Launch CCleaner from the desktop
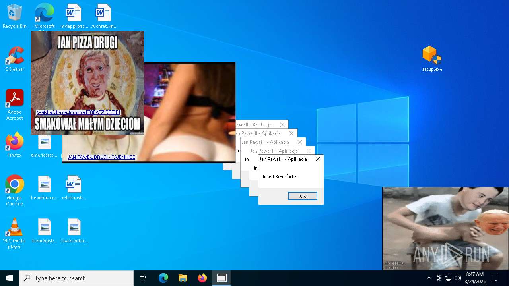 click(15, 59)
